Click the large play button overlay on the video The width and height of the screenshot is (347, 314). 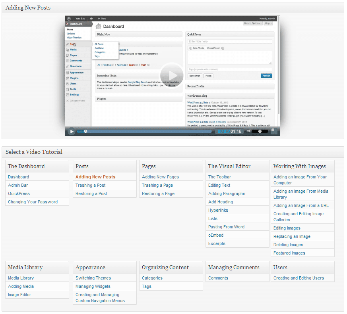click(172, 75)
